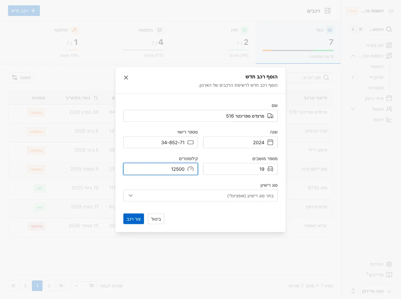Click the תחזוקה status badge in יונדאי קאונטי row
Image resolution: width=401 pixels, height=299 pixels.
(37, 226)
